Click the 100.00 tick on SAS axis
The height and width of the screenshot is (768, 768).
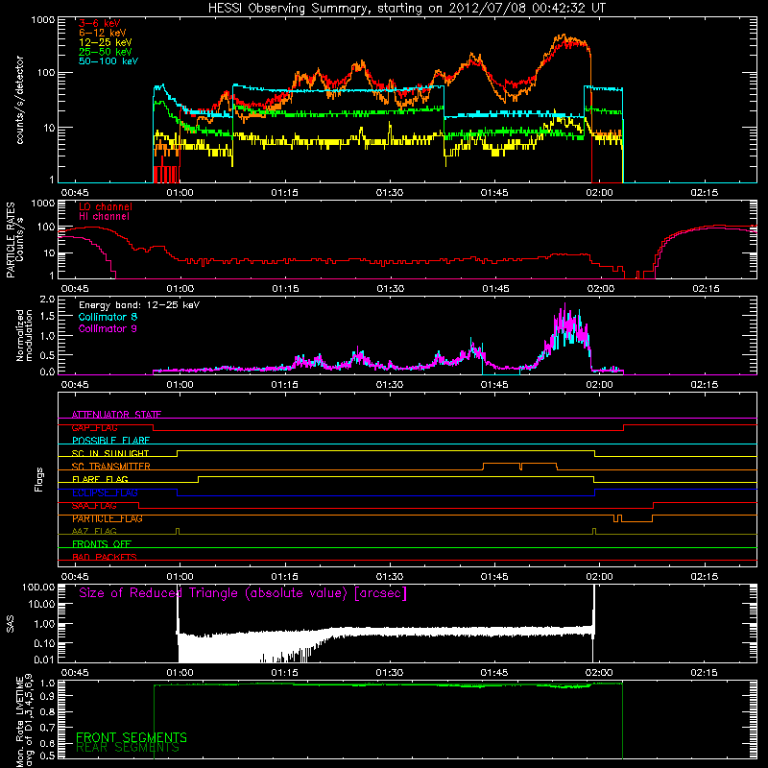(x=39, y=588)
